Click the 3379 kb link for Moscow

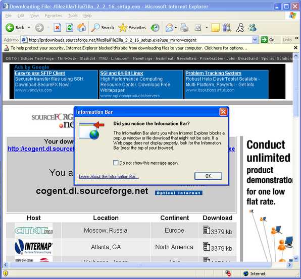[221, 232]
